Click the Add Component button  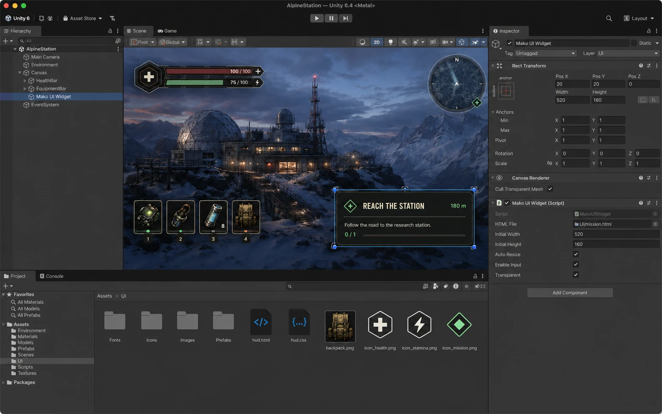570,293
